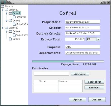Collapse the Cofre4 tree node handle
The image size is (111, 106).
6,31
